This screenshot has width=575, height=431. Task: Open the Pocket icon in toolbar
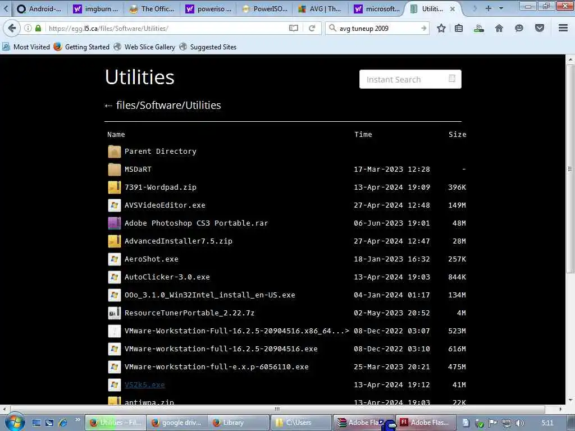540,28
